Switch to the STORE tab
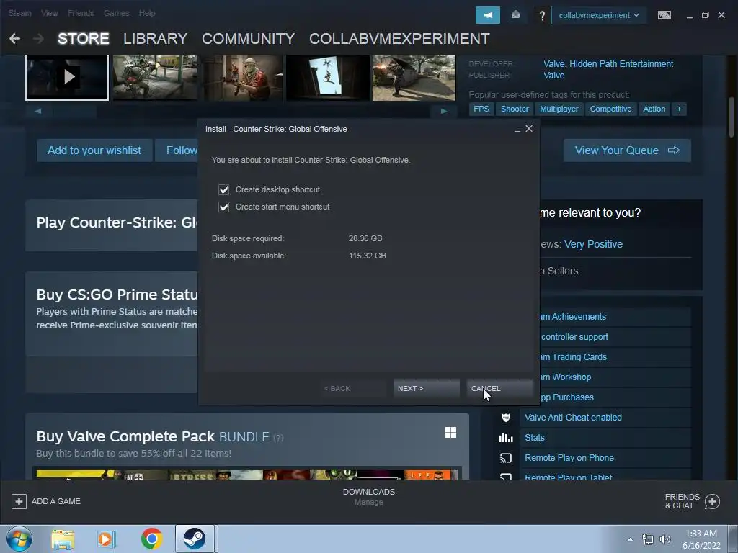Image resolution: width=738 pixels, height=553 pixels. point(84,39)
